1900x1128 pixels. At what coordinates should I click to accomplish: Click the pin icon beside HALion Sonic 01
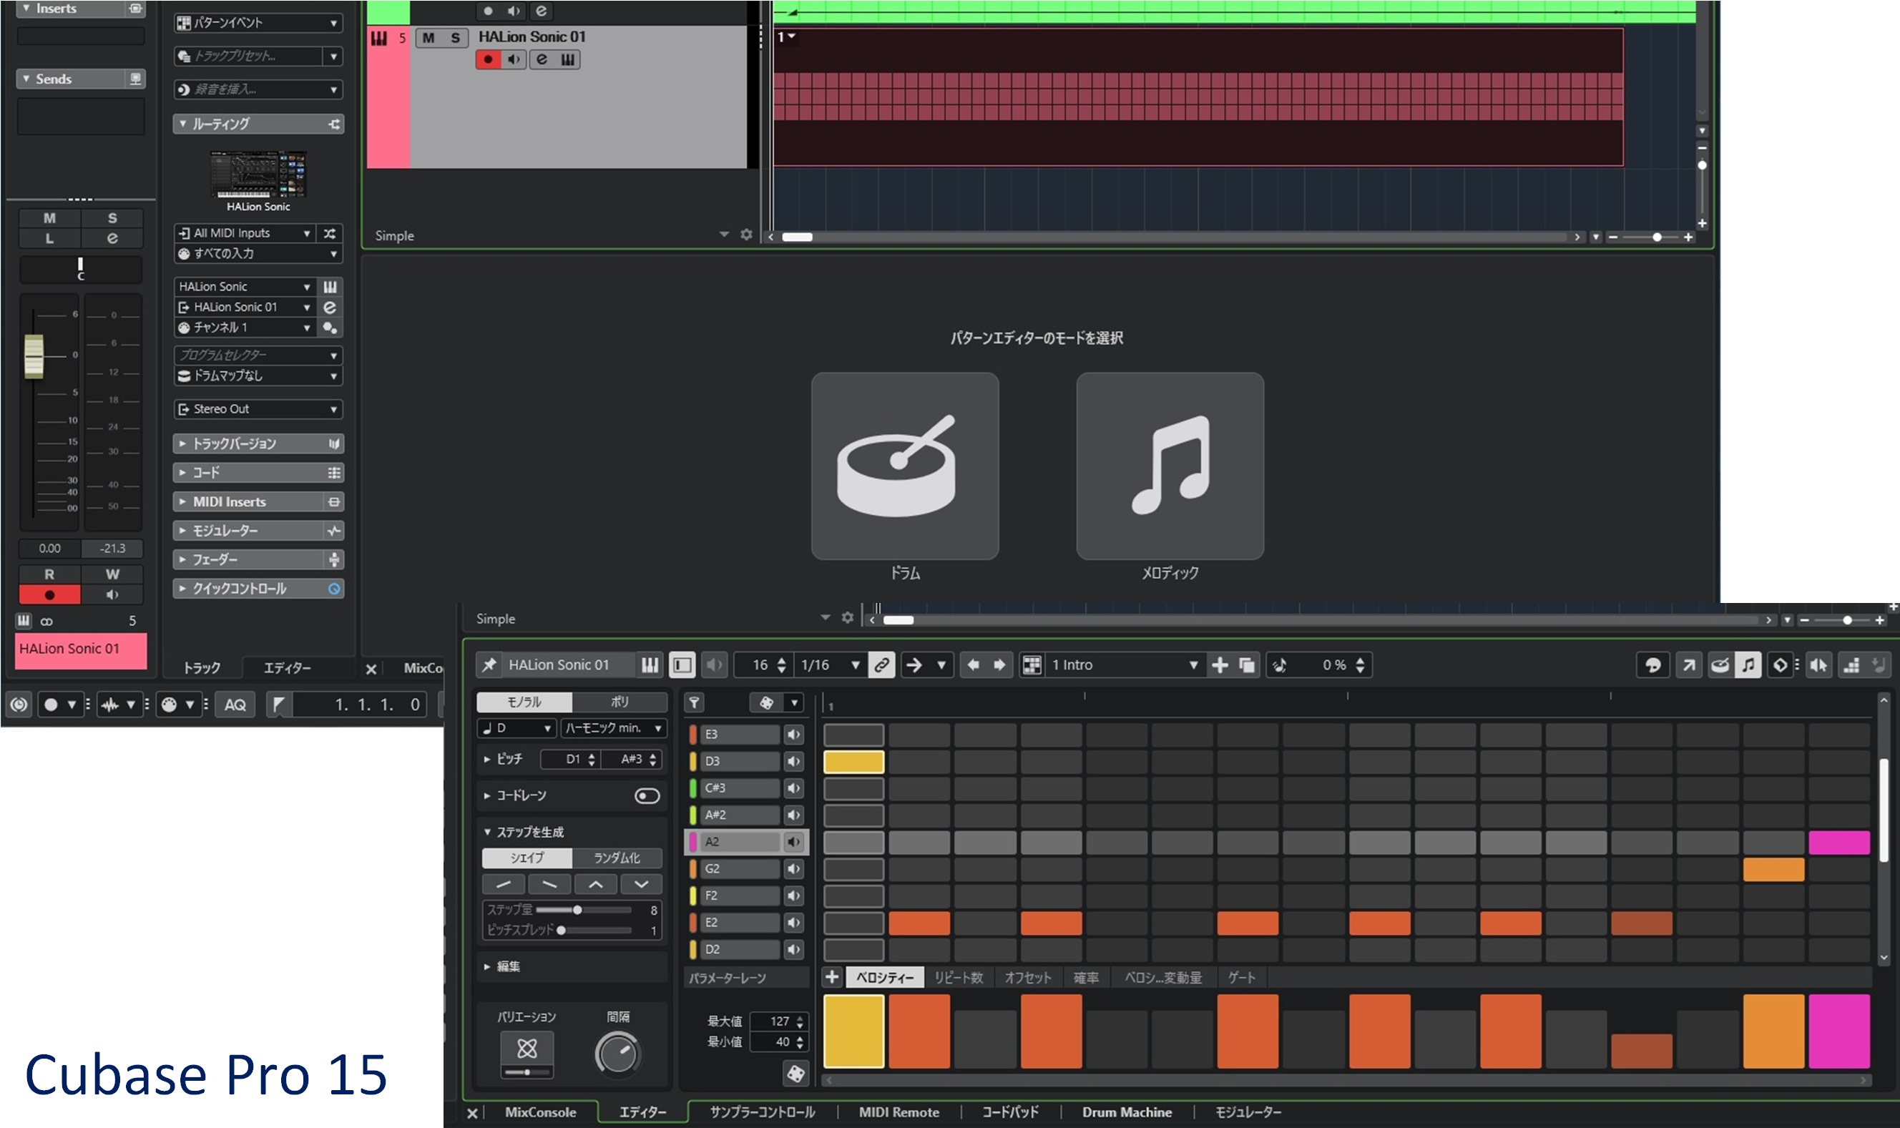click(489, 665)
